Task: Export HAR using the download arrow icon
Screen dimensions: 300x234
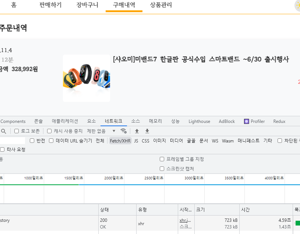Action: point(147,131)
